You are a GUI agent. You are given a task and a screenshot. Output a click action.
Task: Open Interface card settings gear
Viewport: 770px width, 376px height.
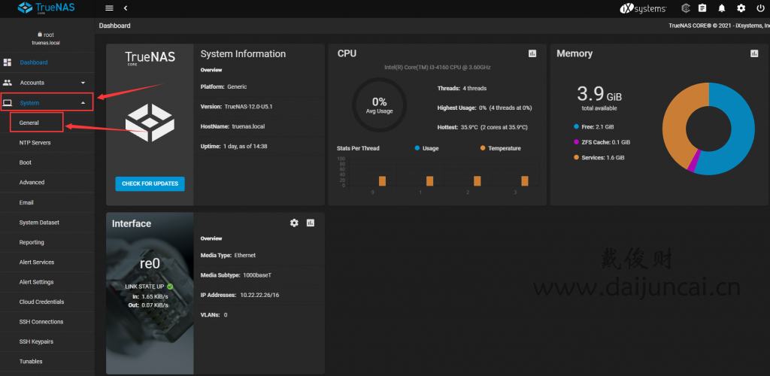(294, 223)
